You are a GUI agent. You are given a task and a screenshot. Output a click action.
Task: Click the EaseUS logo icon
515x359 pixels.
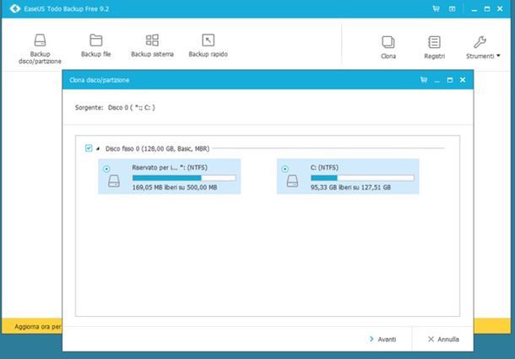point(15,8)
